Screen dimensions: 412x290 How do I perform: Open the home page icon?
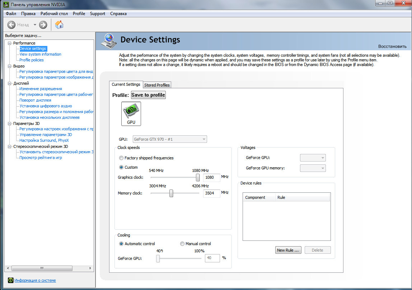pyautogui.click(x=59, y=25)
